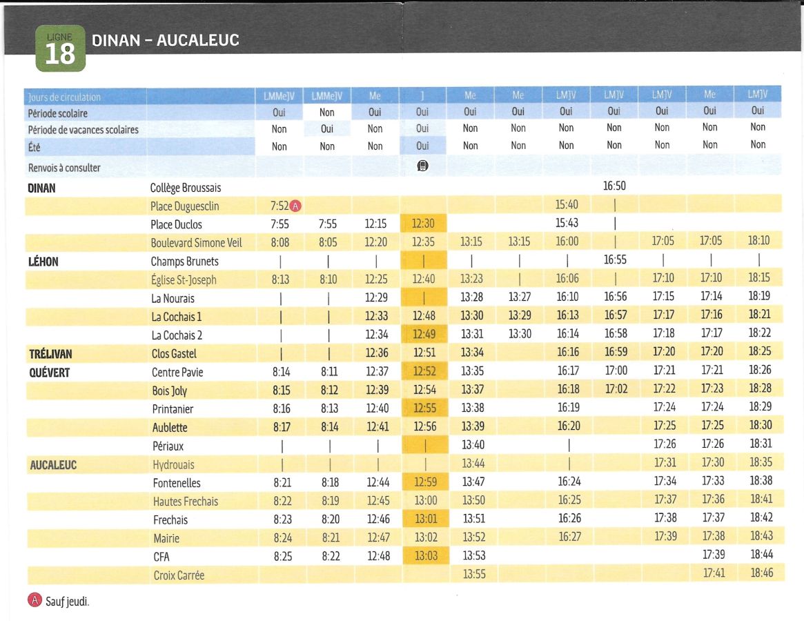Click the 16:27 time at Mairie
The image size is (804, 621).
(x=569, y=536)
